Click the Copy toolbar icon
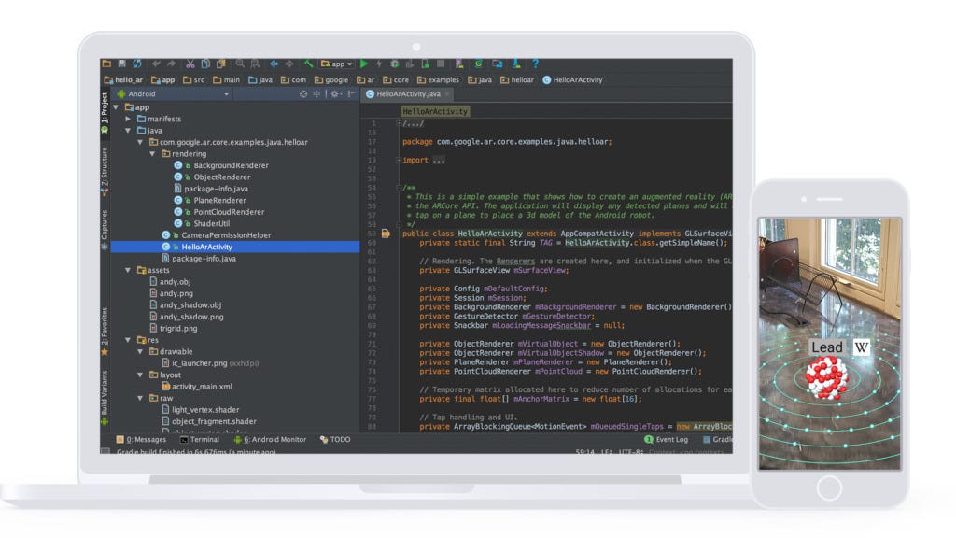The image size is (956, 538). [205, 64]
